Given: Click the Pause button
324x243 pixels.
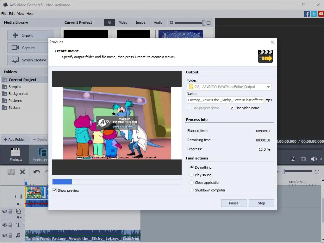Looking at the screenshot, I should click(234, 203).
